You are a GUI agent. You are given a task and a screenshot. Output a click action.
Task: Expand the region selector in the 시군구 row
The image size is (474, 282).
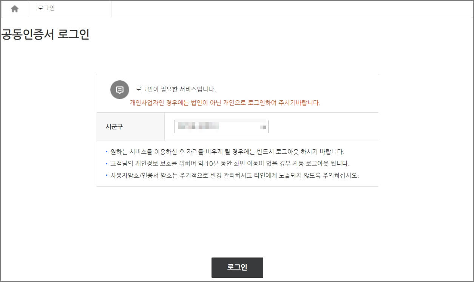[264, 127]
